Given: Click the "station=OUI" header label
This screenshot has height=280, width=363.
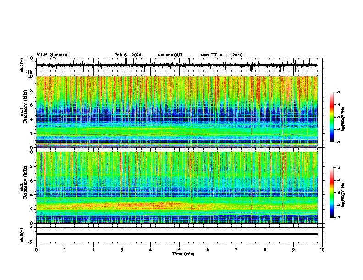Looking at the screenshot, I should (x=170, y=55).
